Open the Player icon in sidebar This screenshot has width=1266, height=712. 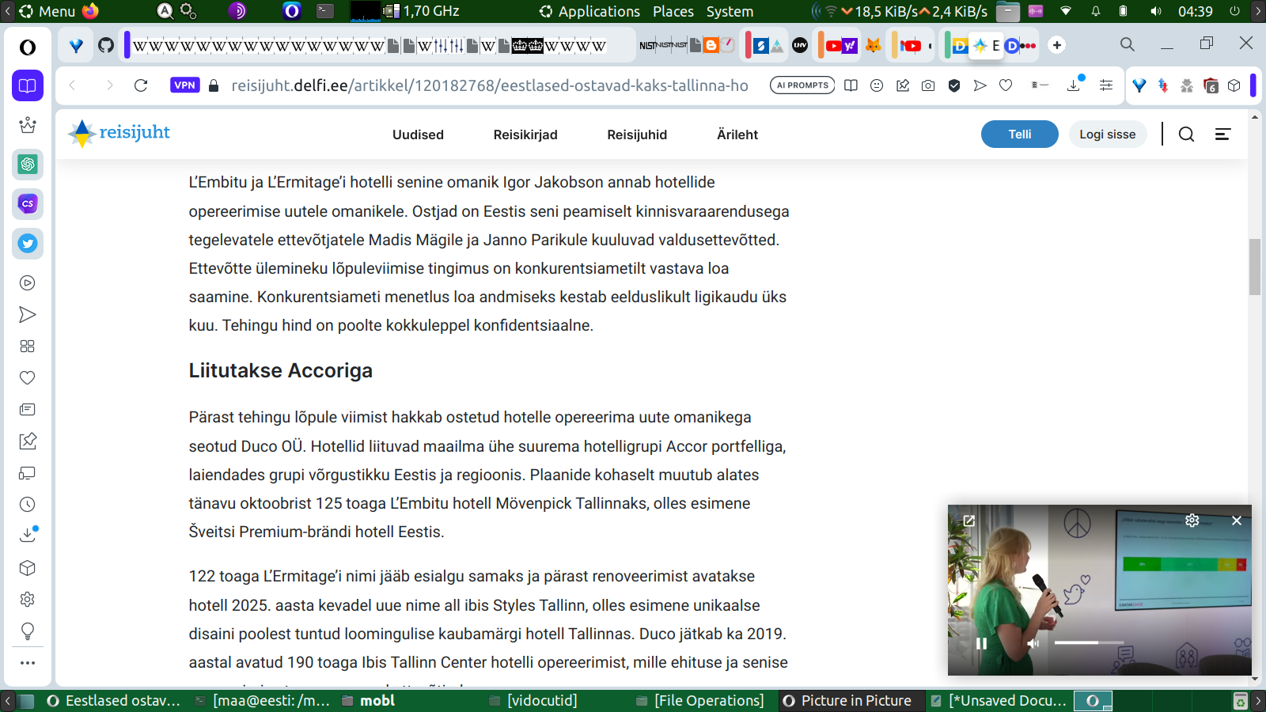point(28,283)
